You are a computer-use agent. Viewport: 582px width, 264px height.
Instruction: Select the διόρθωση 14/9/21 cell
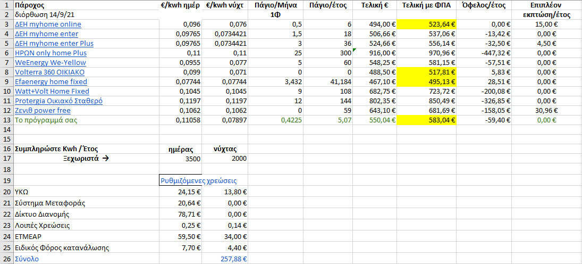tap(87, 15)
